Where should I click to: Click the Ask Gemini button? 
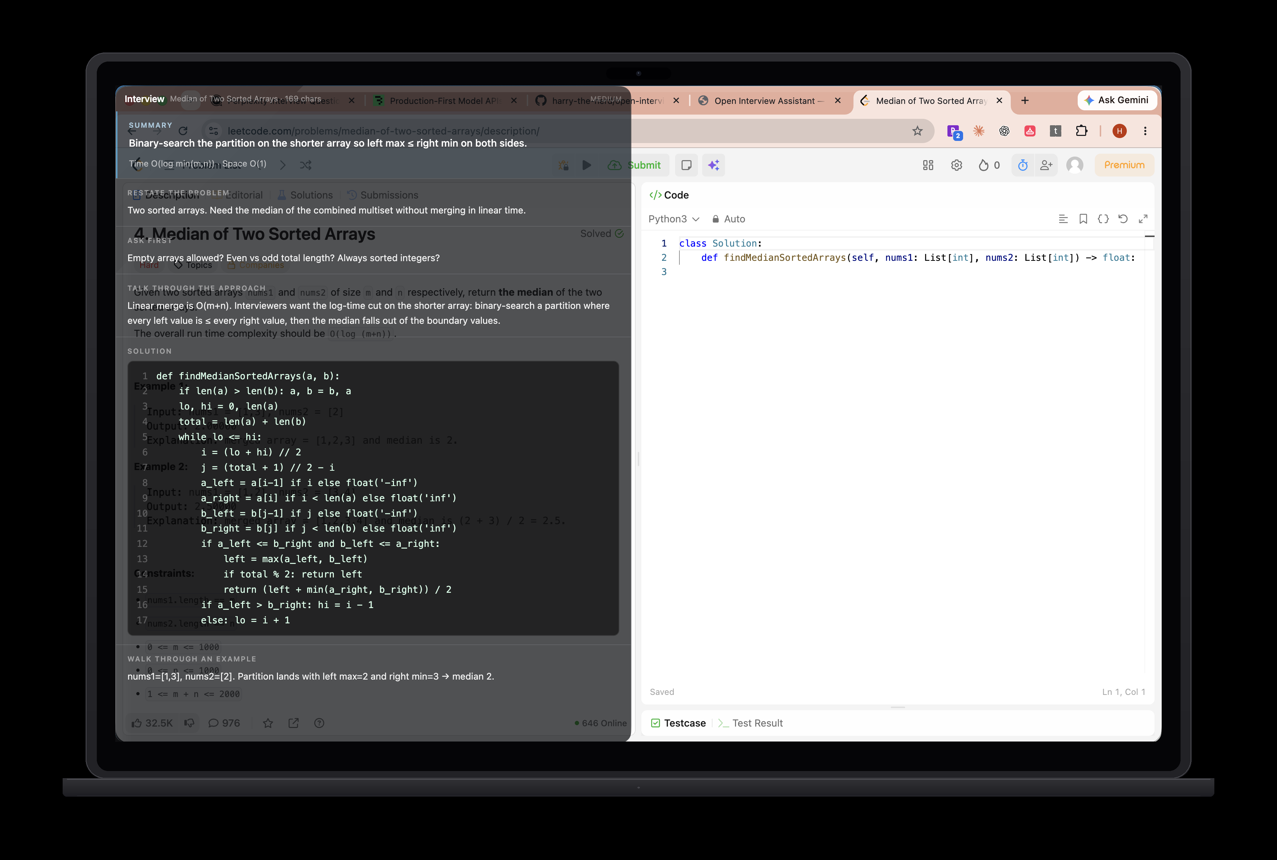pyautogui.click(x=1117, y=100)
